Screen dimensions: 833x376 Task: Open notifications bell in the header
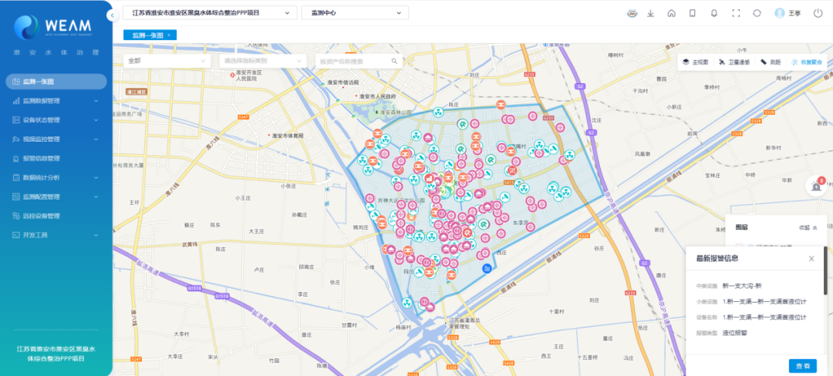click(x=713, y=13)
